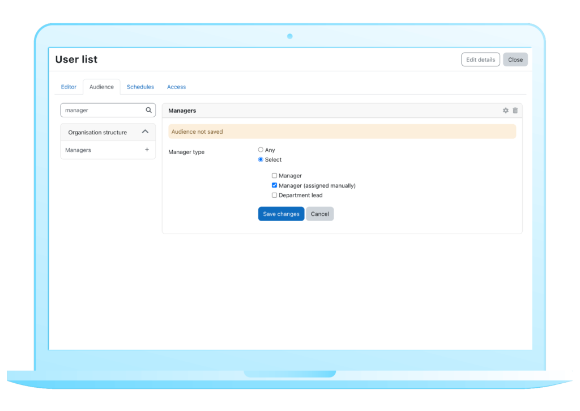Open the Schedules tab
Screen dimensions: 580x411
tap(140, 87)
